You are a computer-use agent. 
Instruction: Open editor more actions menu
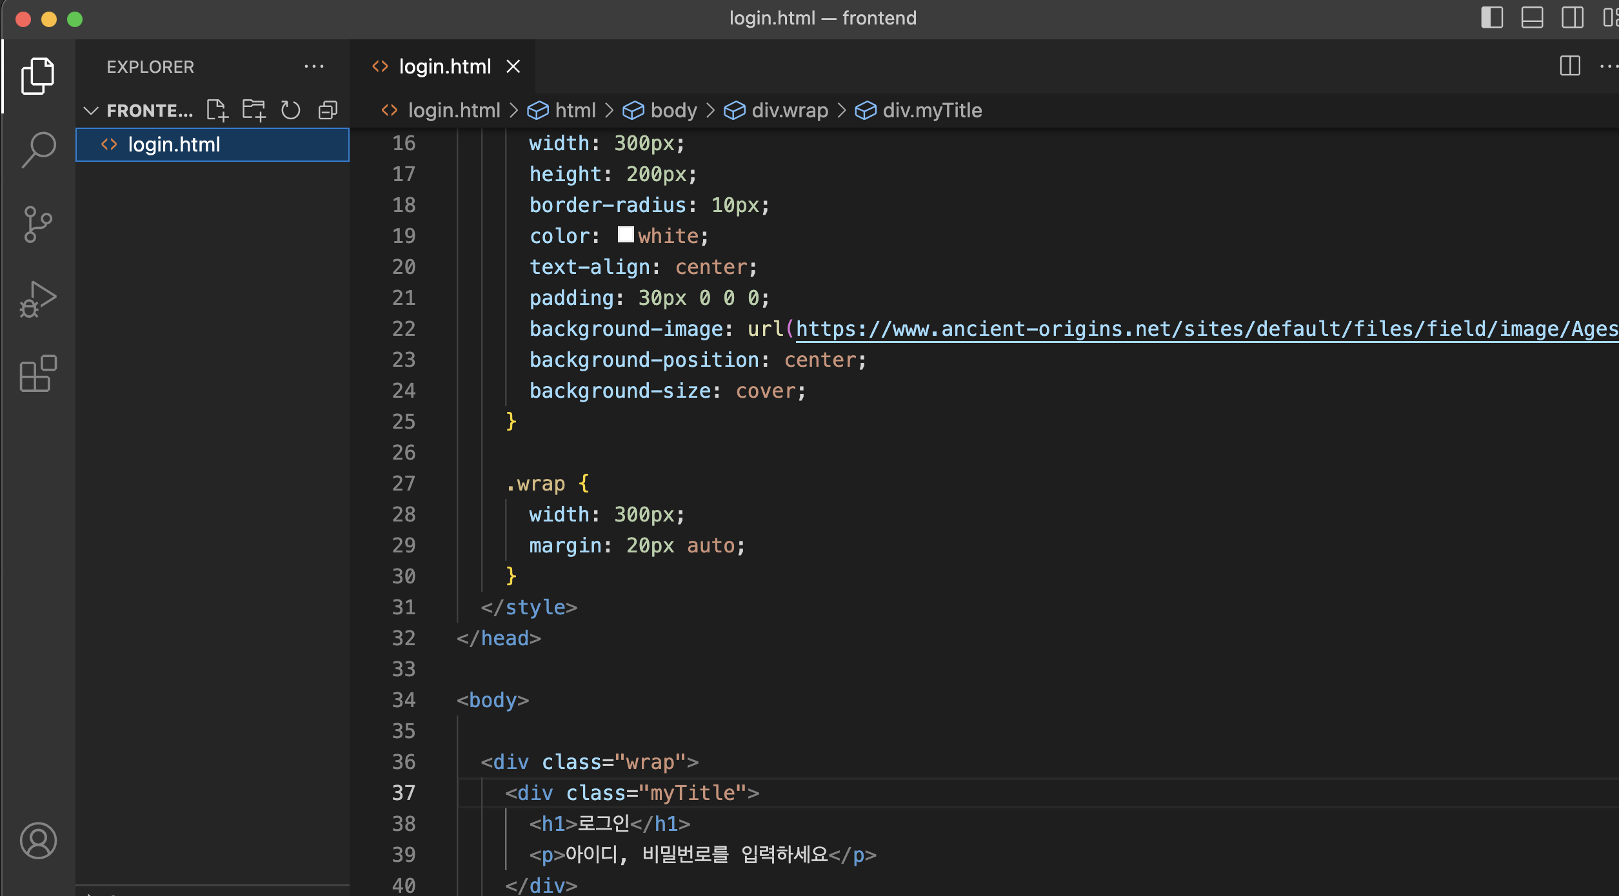click(1609, 66)
